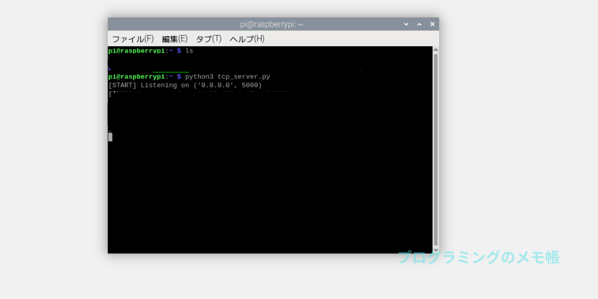This screenshot has height=299, width=598.
Task: Open the 編集(E) menu
Action: [x=175, y=39]
